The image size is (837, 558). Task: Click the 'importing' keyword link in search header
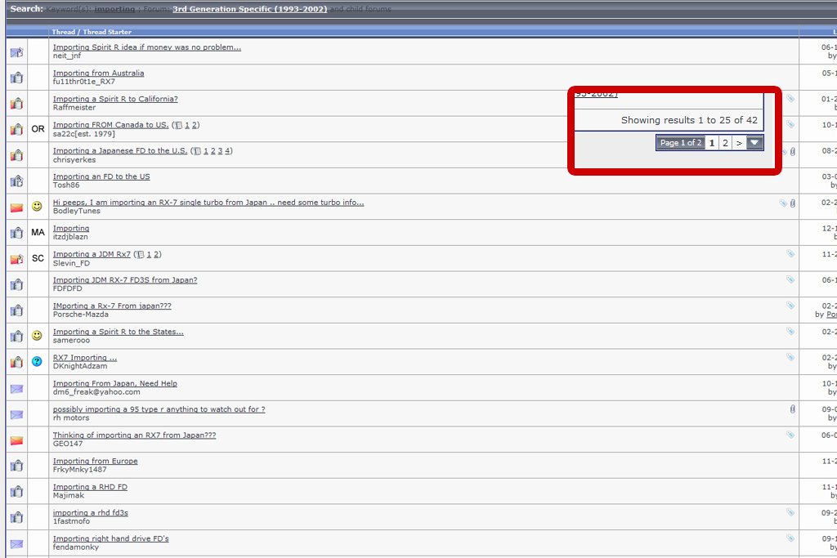pos(114,9)
